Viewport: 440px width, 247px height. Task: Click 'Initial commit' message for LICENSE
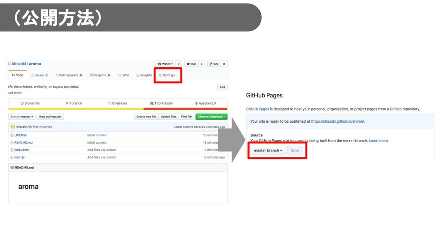(97, 135)
